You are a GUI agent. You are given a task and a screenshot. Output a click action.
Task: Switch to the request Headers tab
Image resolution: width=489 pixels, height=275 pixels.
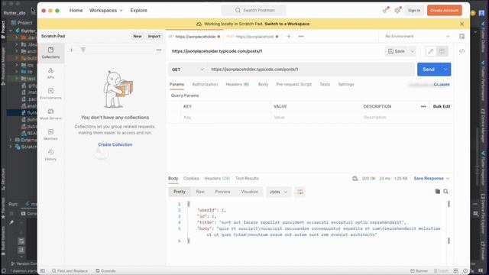point(238,84)
